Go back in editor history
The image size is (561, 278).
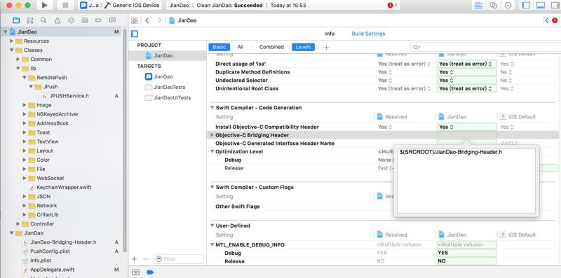[147, 20]
